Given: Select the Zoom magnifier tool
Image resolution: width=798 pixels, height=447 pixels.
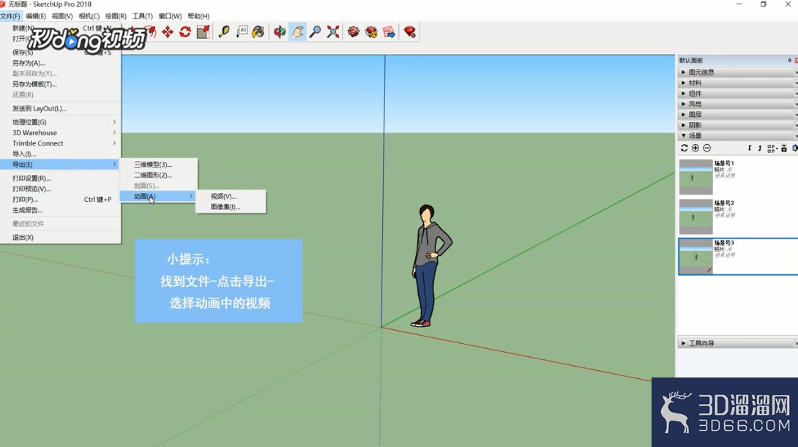Looking at the screenshot, I should [315, 32].
